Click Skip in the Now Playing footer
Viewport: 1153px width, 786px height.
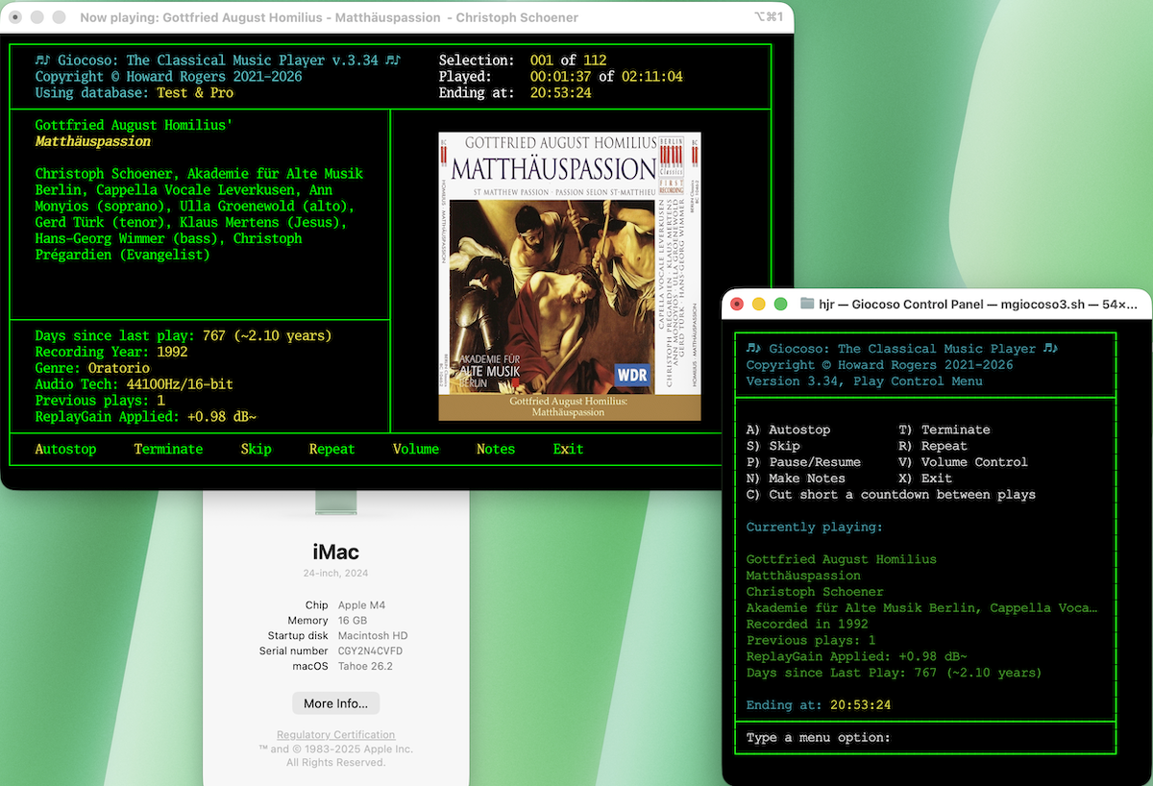coord(256,448)
